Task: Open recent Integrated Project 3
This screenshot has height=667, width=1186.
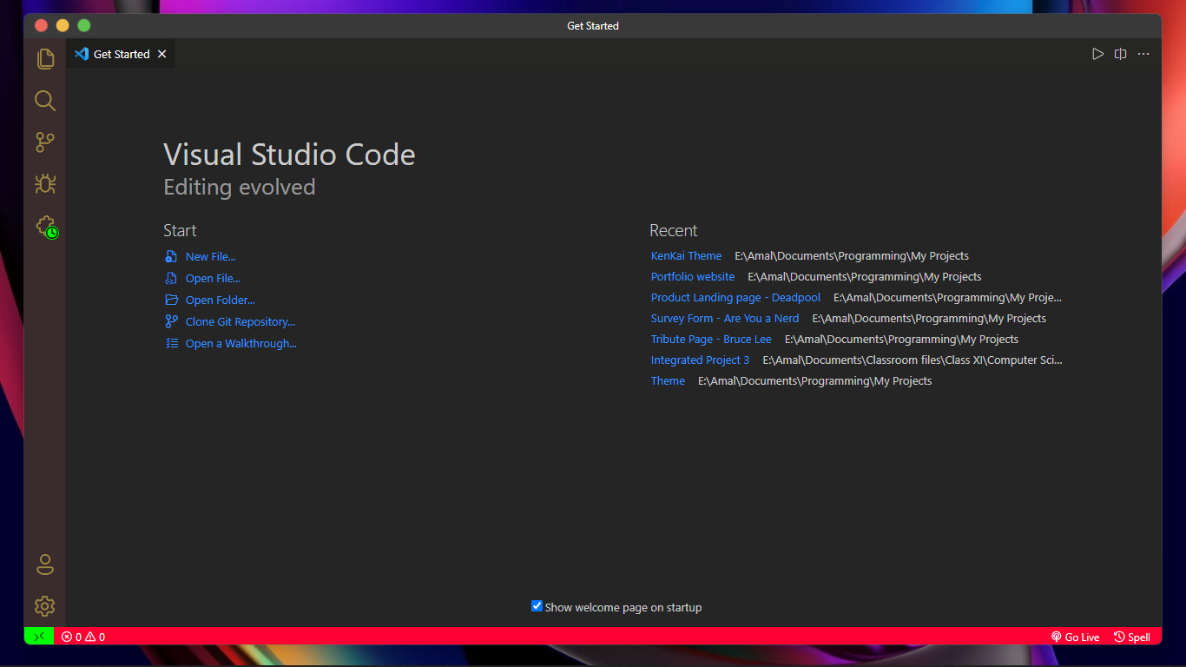Action: click(x=700, y=360)
